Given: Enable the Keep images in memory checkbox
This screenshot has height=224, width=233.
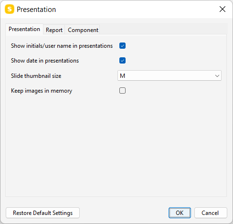Looking at the screenshot, I should click(122, 91).
